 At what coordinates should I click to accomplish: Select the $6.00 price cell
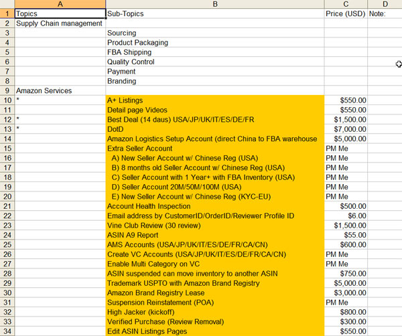[x=345, y=216]
